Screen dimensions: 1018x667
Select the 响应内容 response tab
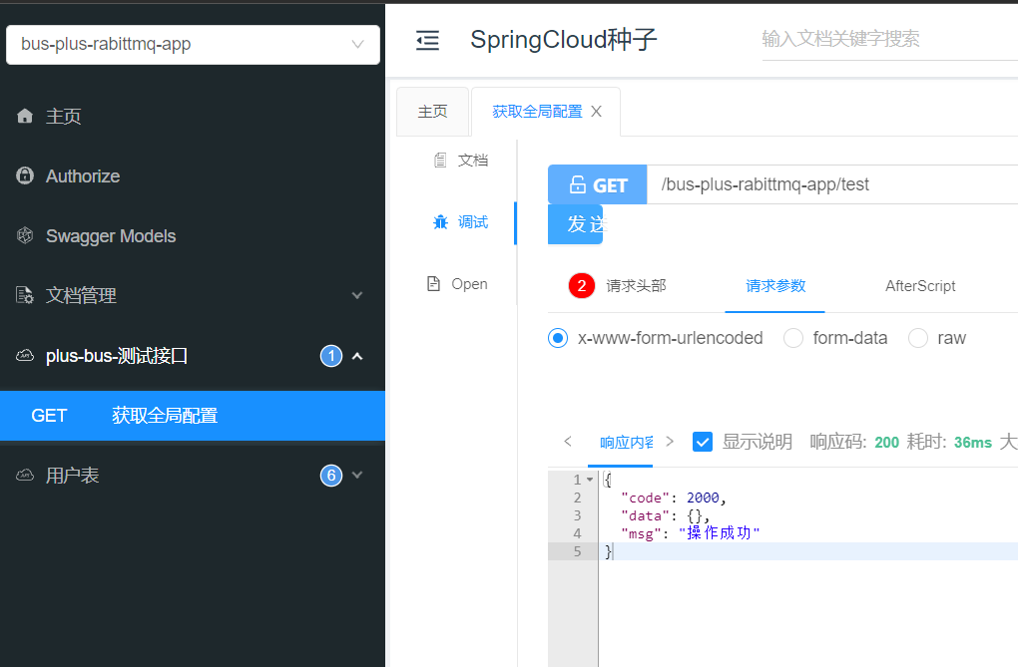point(626,442)
